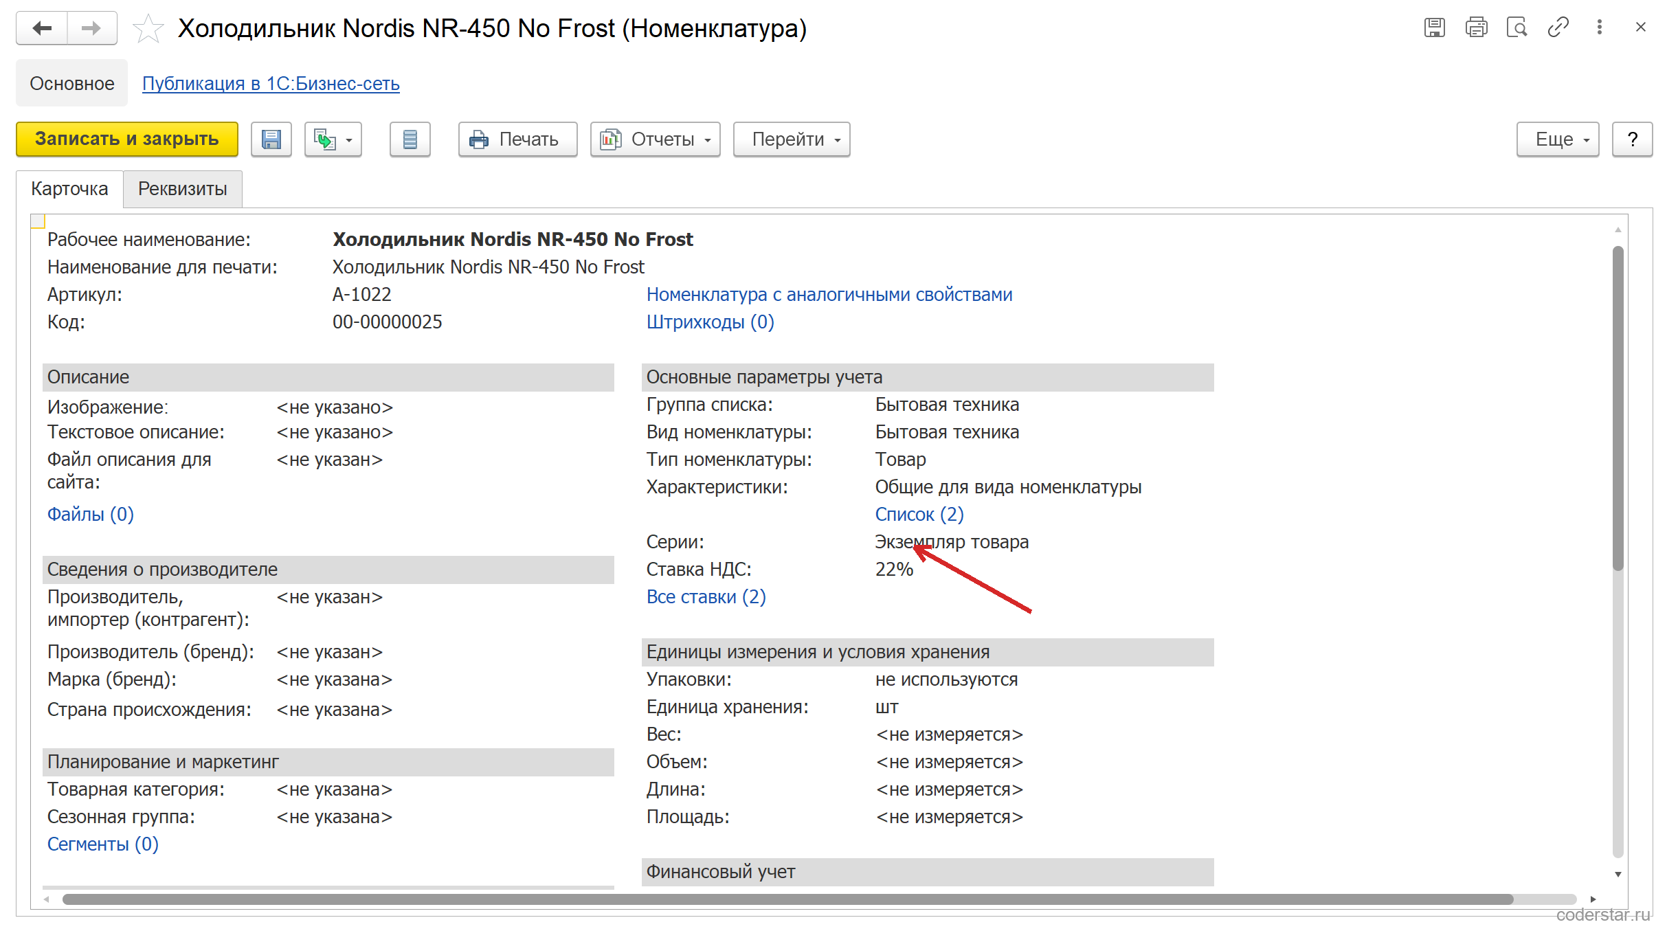The width and height of the screenshot is (1667, 931).
Task: Open the three-dot more options menu
Action: pos(1600,27)
